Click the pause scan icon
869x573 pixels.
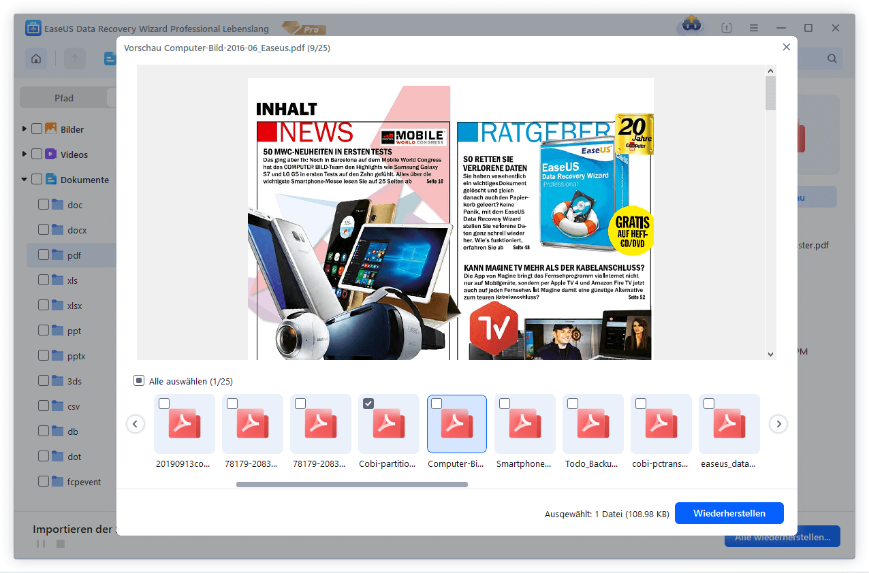click(x=41, y=544)
